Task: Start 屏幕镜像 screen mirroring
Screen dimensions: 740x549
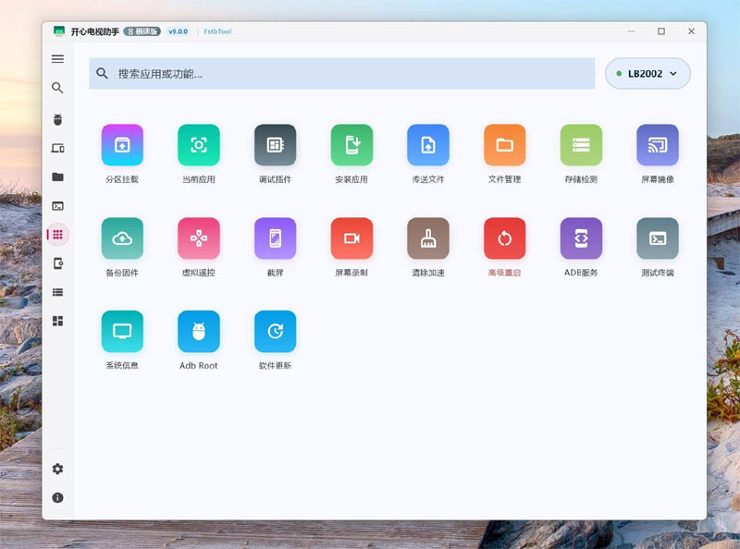Action: [x=658, y=145]
